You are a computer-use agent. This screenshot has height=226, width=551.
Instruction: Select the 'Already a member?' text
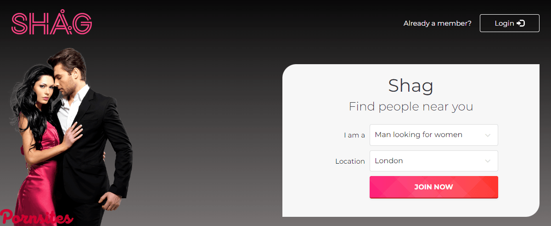pos(437,23)
